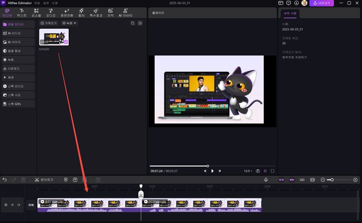Click the redo icon

point(14,180)
